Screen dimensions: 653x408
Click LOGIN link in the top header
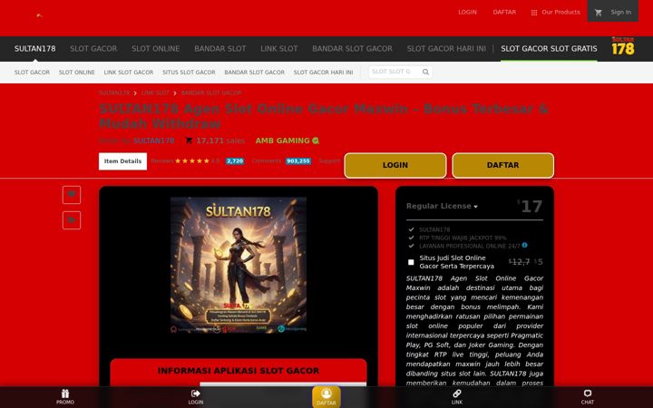[x=467, y=12]
